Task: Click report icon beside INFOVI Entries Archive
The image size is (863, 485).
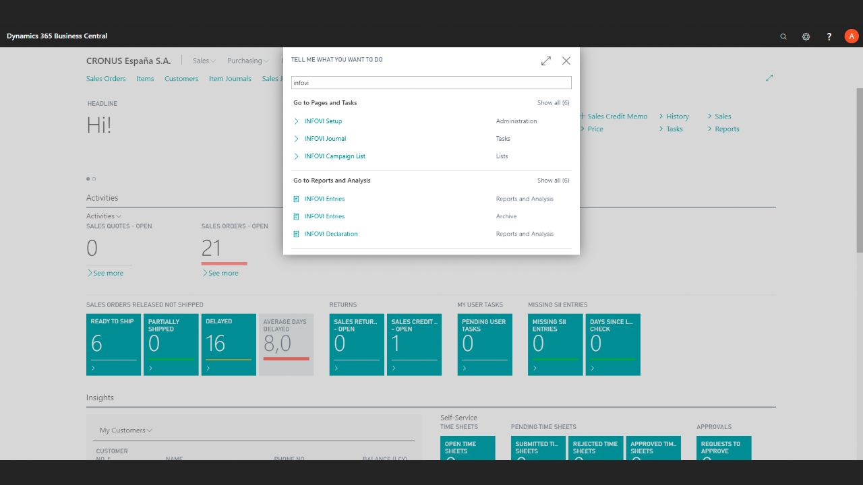Action: (296, 216)
